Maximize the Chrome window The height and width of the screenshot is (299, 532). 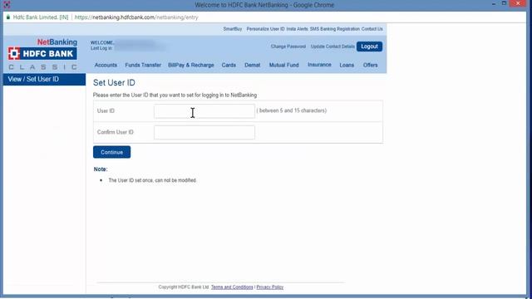pos(505,3)
